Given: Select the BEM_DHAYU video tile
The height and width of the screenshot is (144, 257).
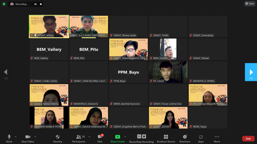Looking at the screenshot, I should (x=168, y=49).
